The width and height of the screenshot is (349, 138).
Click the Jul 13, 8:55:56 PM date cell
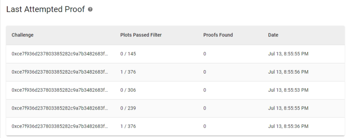[x=288, y=72]
